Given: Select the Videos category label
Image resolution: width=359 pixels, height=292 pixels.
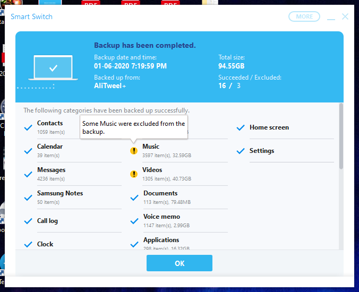Looking at the screenshot, I should [152, 169].
